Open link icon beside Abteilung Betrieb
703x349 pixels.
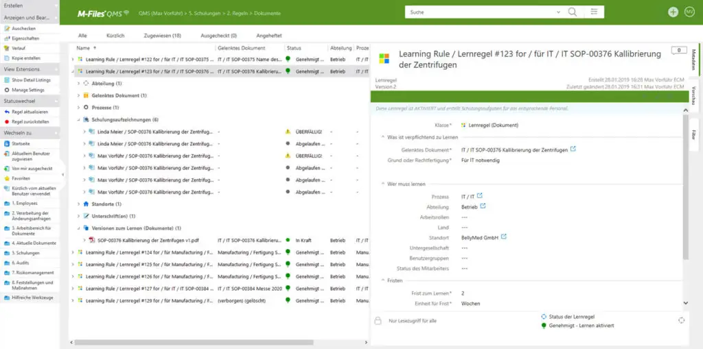coord(483,206)
